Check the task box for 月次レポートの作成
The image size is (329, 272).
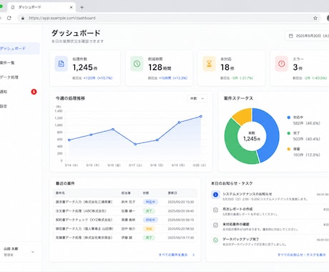215,210
